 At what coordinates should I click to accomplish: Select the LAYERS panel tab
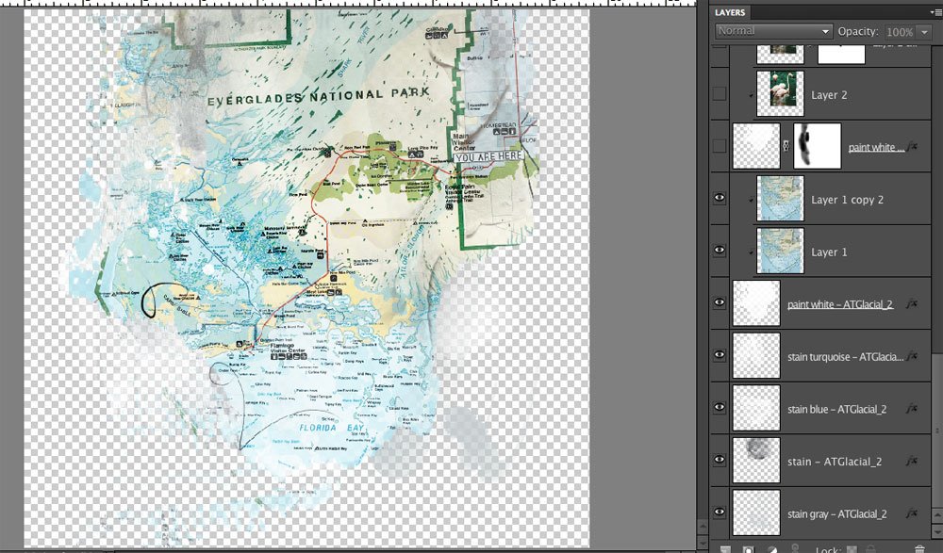coord(730,12)
